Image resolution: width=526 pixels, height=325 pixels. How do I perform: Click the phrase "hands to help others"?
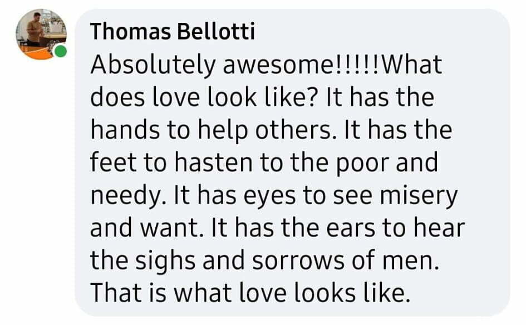point(210,130)
